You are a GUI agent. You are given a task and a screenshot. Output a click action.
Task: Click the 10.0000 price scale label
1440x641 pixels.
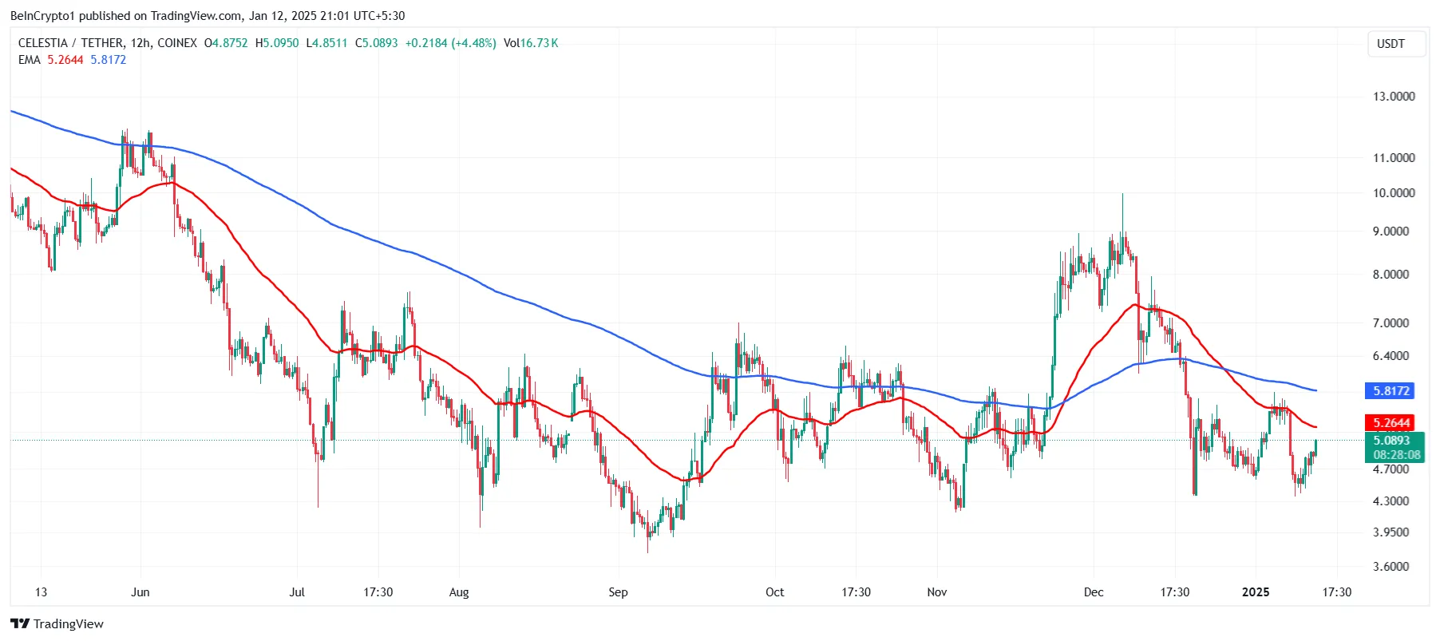1394,193
